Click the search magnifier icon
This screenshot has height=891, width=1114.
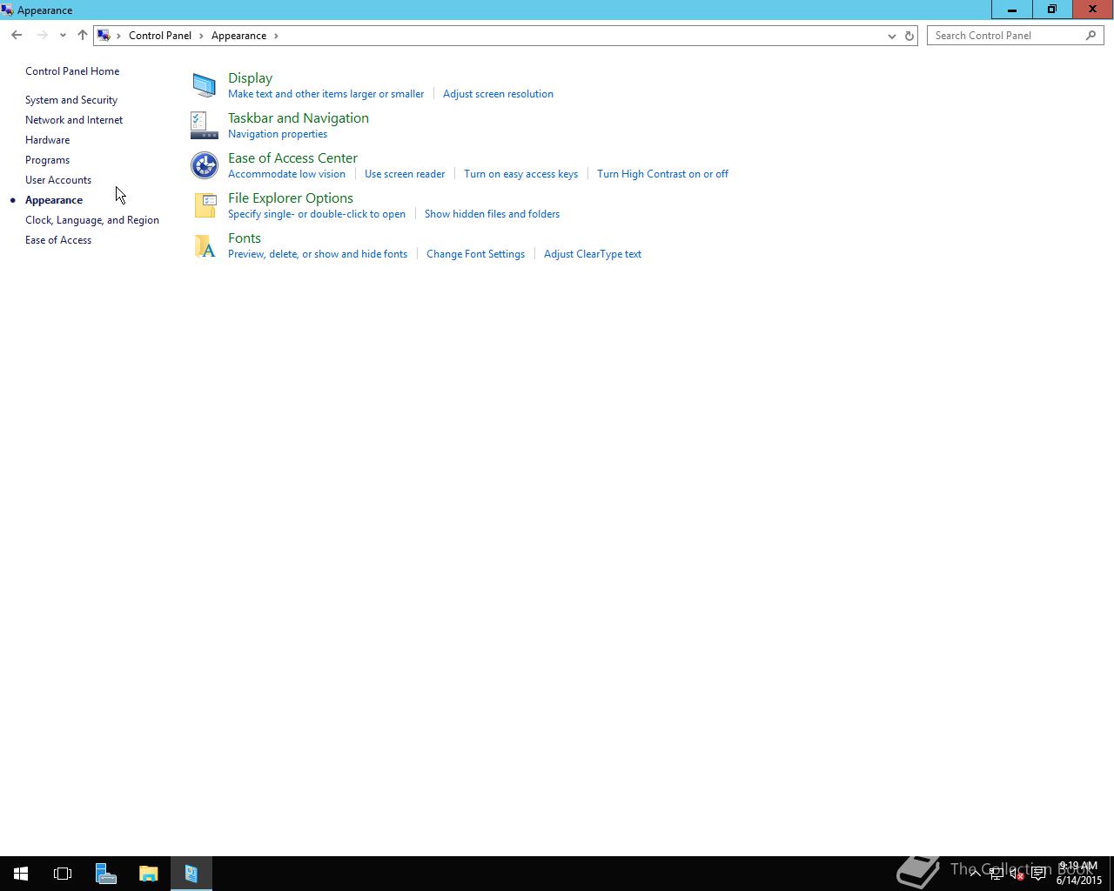[x=1091, y=35]
